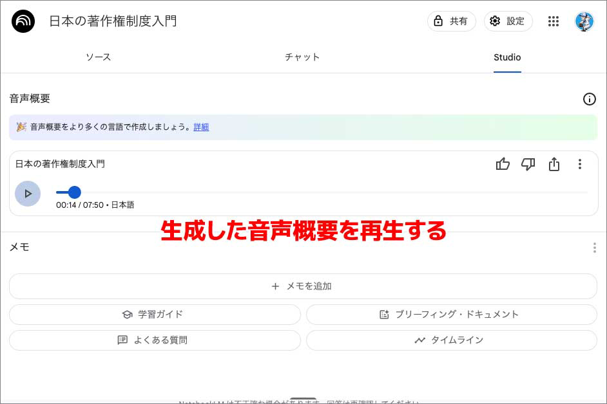Screen dimensions: 607x404
Task: Click the NotebookLM logo icon
Action: [x=23, y=21]
